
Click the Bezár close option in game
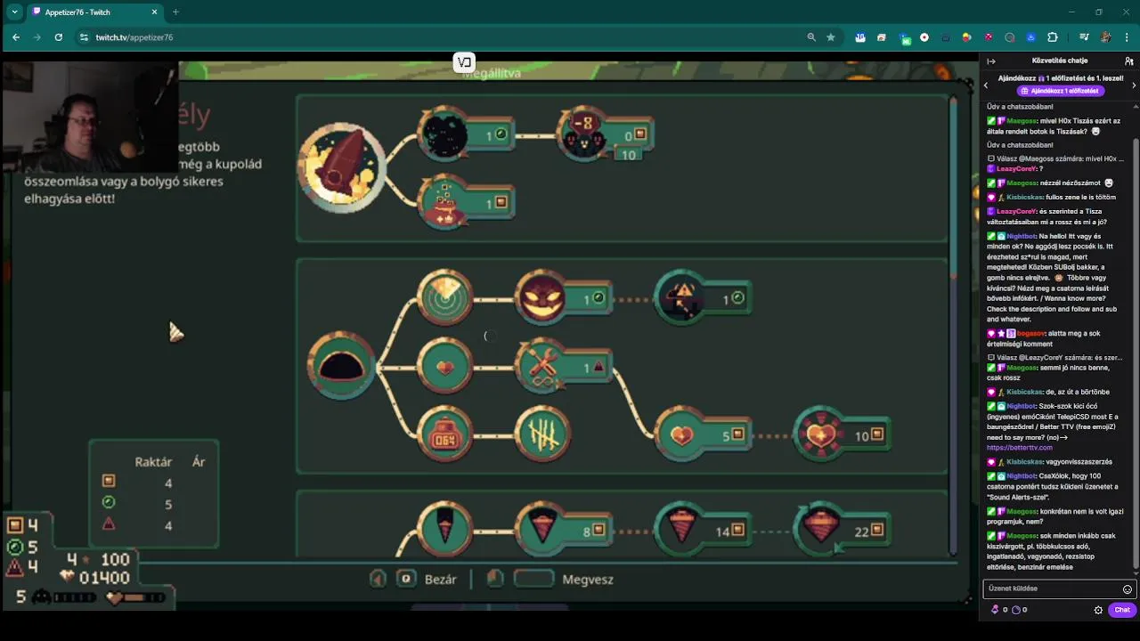pyautogui.click(x=440, y=580)
